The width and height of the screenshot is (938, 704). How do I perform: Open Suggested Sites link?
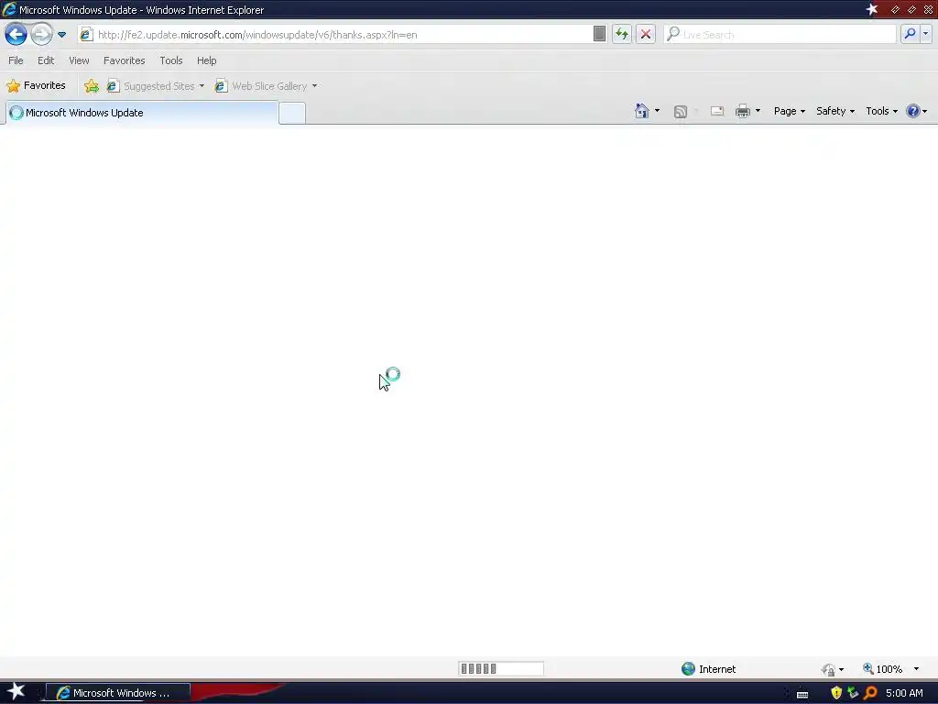(x=151, y=86)
